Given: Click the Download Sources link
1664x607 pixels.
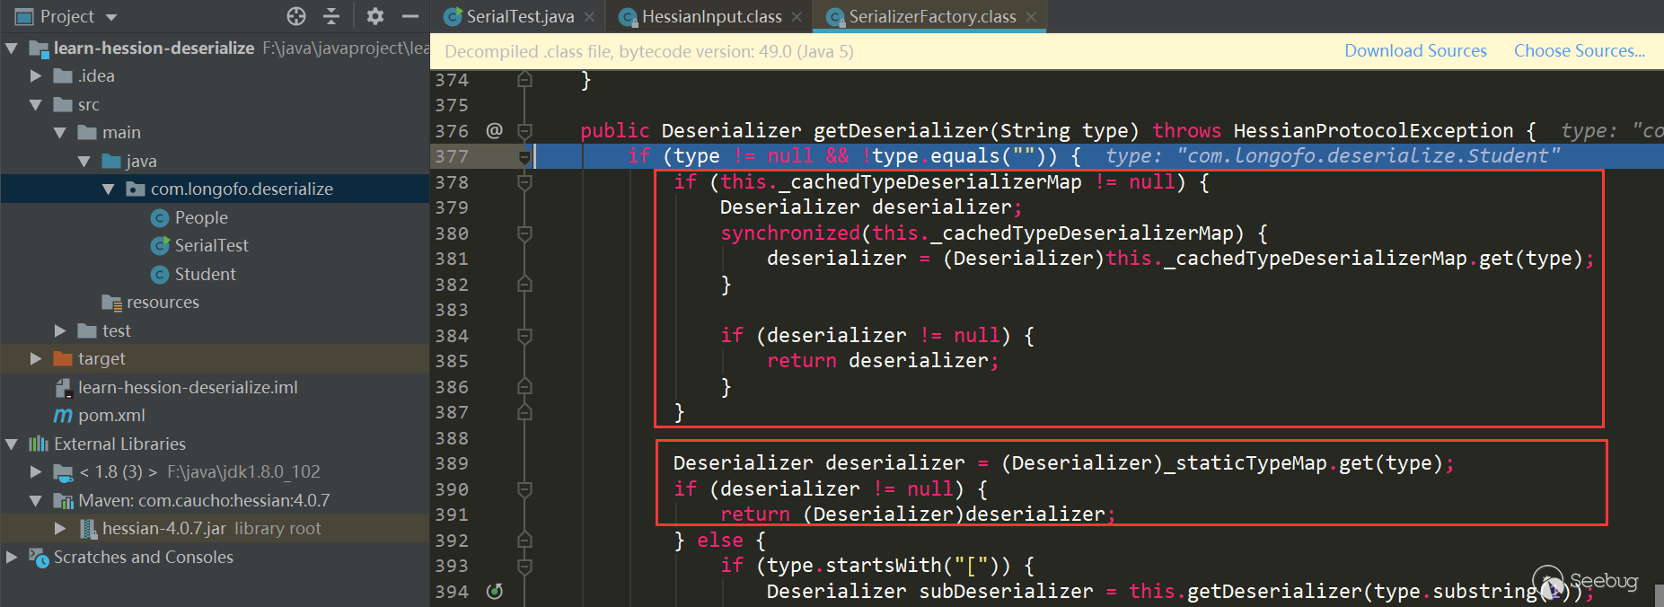Looking at the screenshot, I should coord(1414,51).
